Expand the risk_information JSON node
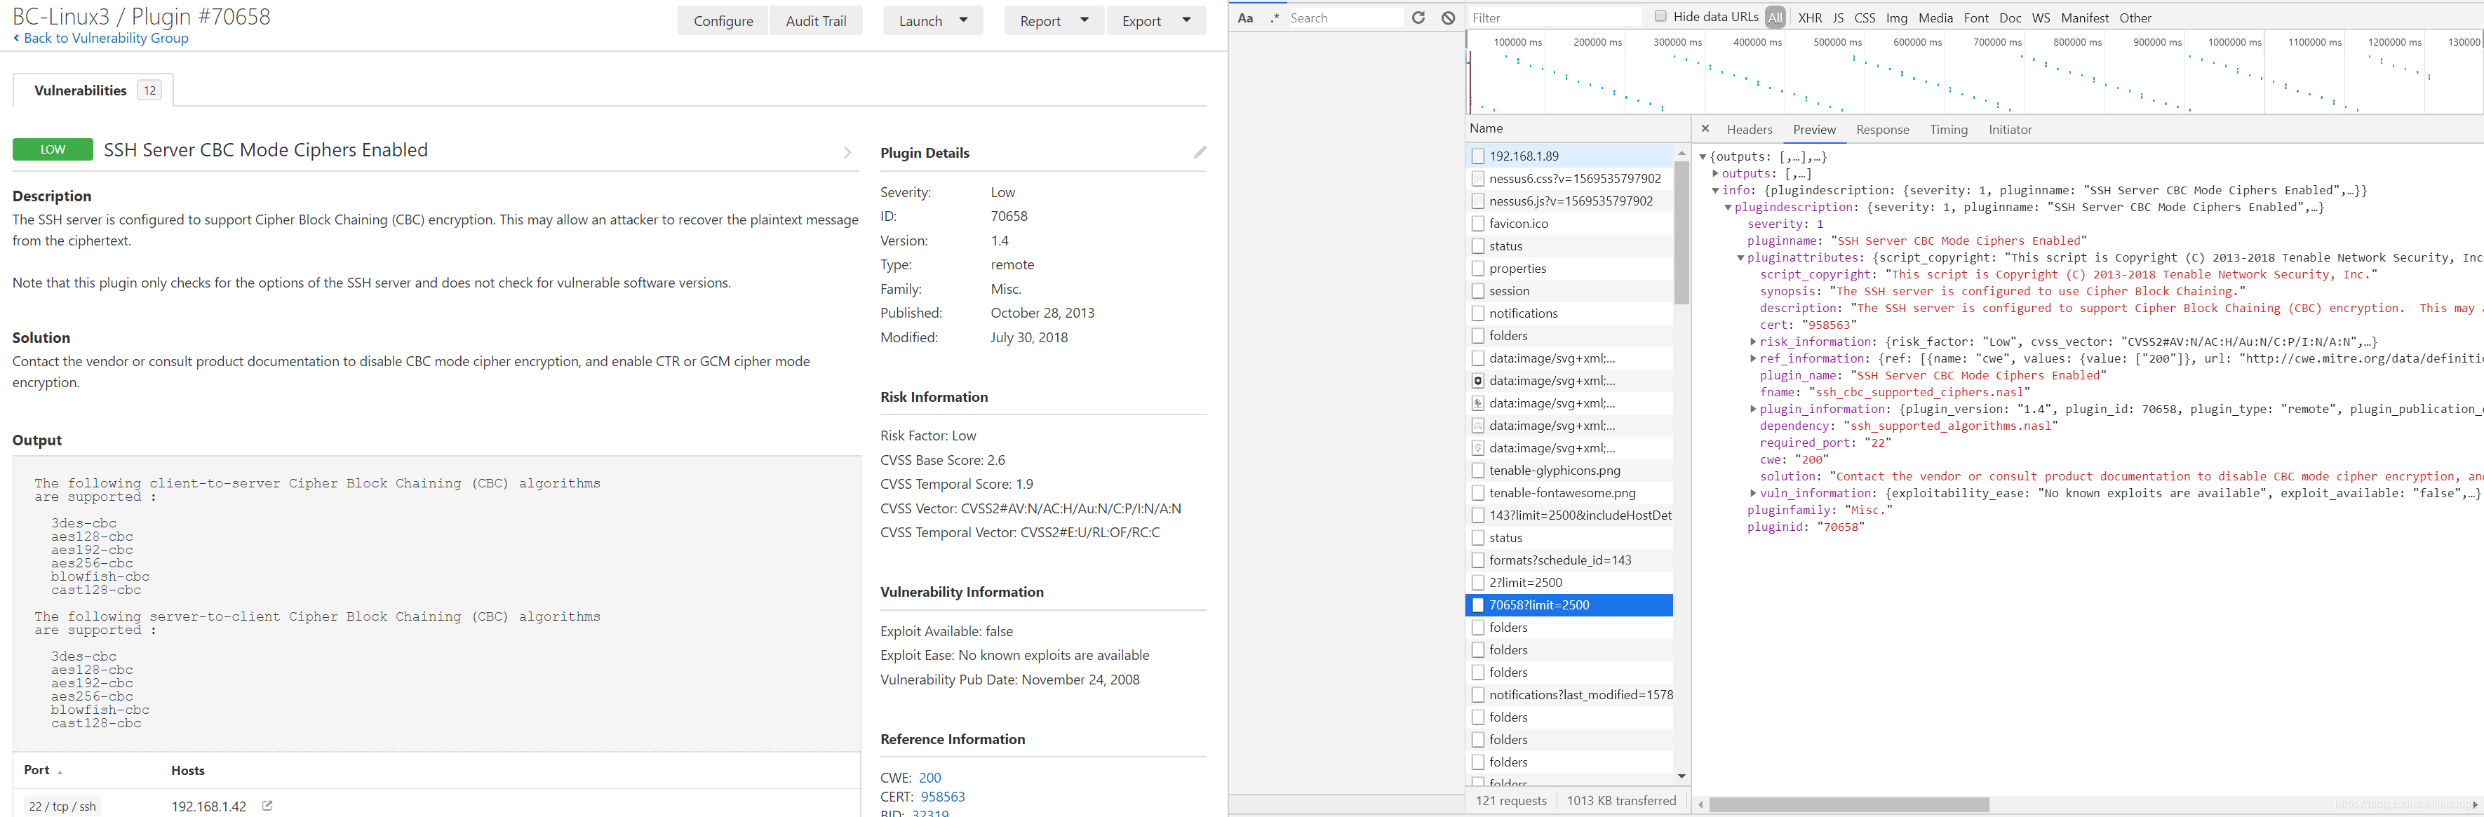 (x=1753, y=342)
